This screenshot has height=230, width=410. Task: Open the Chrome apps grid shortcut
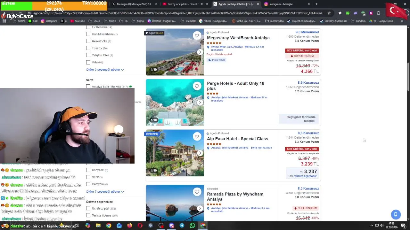click(4, 21)
